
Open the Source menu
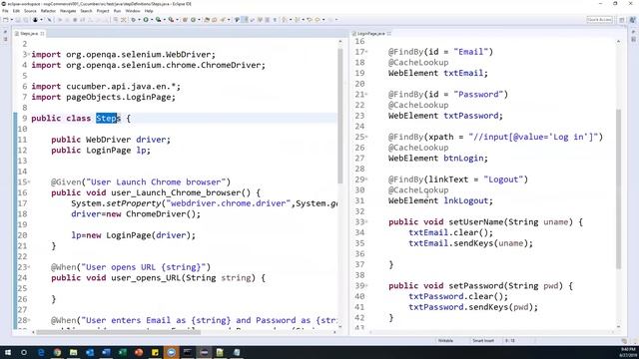[x=30, y=11]
